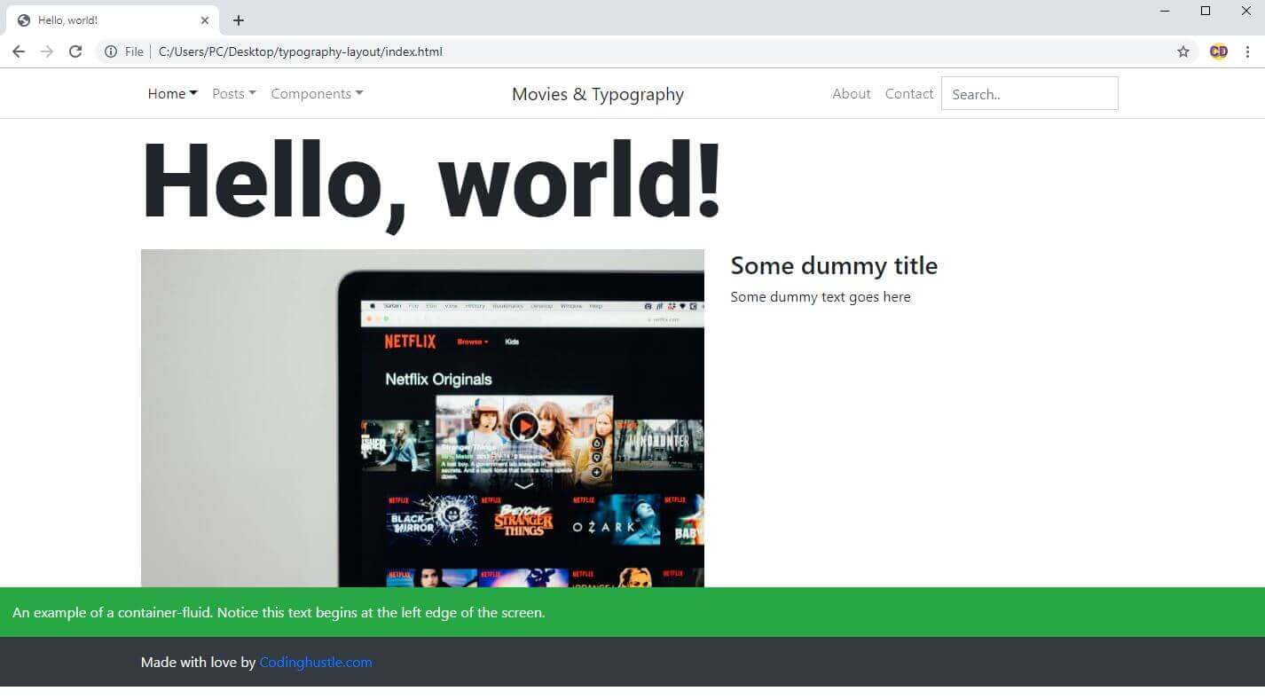This screenshot has height=699, width=1265.
Task: Click the browser Forward arrow
Action: (47, 51)
